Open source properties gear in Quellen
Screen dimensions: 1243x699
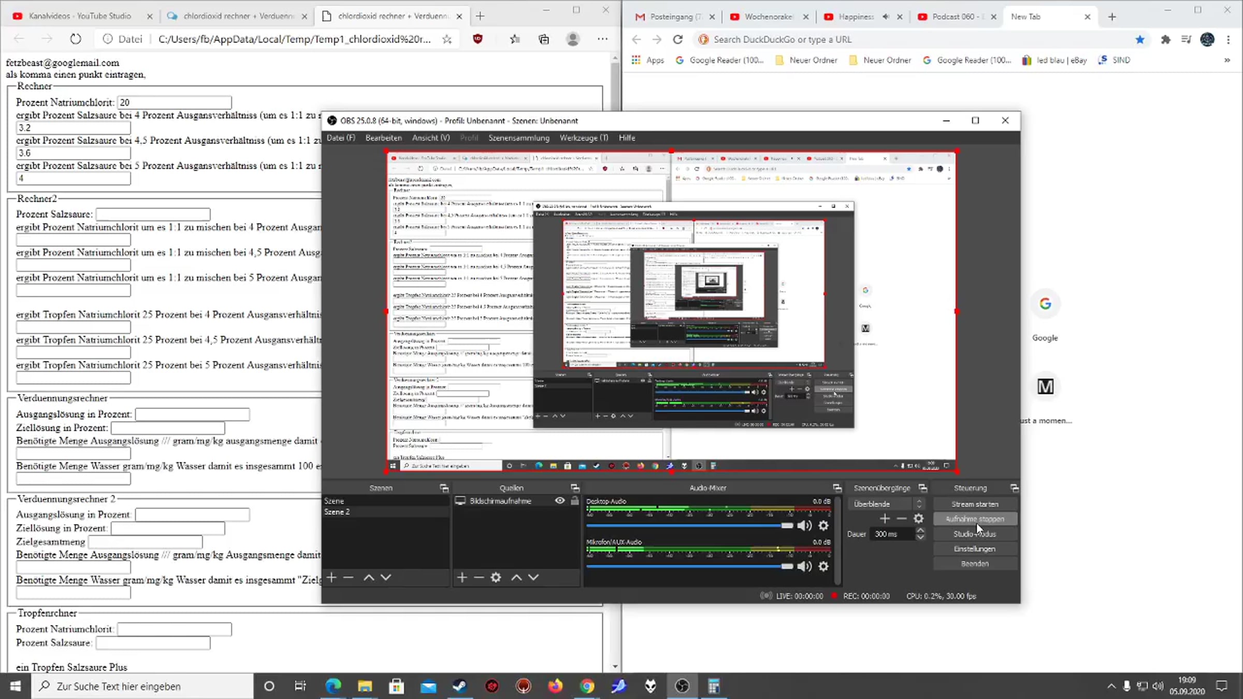click(496, 577)
